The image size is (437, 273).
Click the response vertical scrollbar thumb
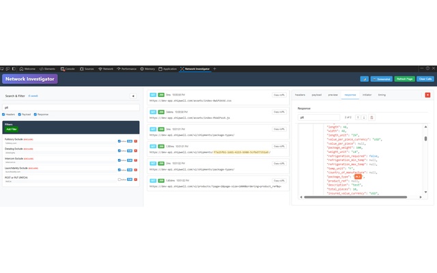point(425,139)
